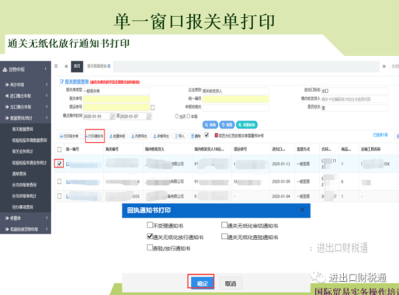Image resolution: width=399 pixels, height=295 pixels.
Task: Click 取消 to cancel the dialog
Action: 230,283
